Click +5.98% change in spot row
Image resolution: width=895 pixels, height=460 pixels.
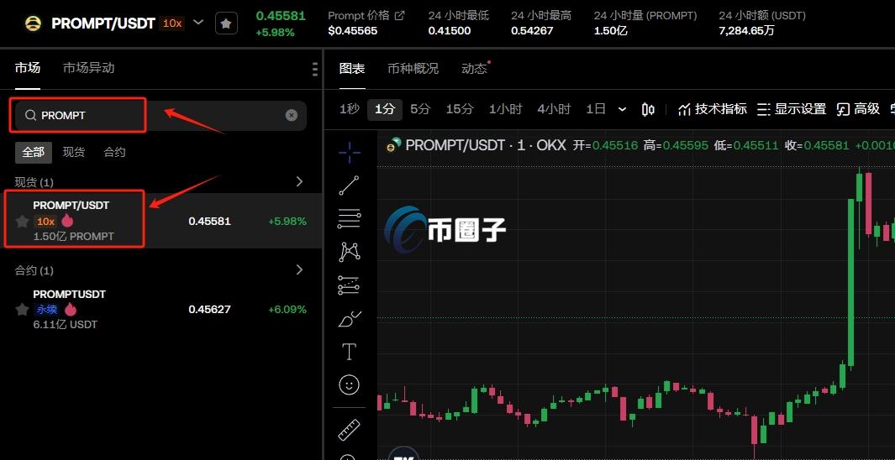(x=287, y=221)
